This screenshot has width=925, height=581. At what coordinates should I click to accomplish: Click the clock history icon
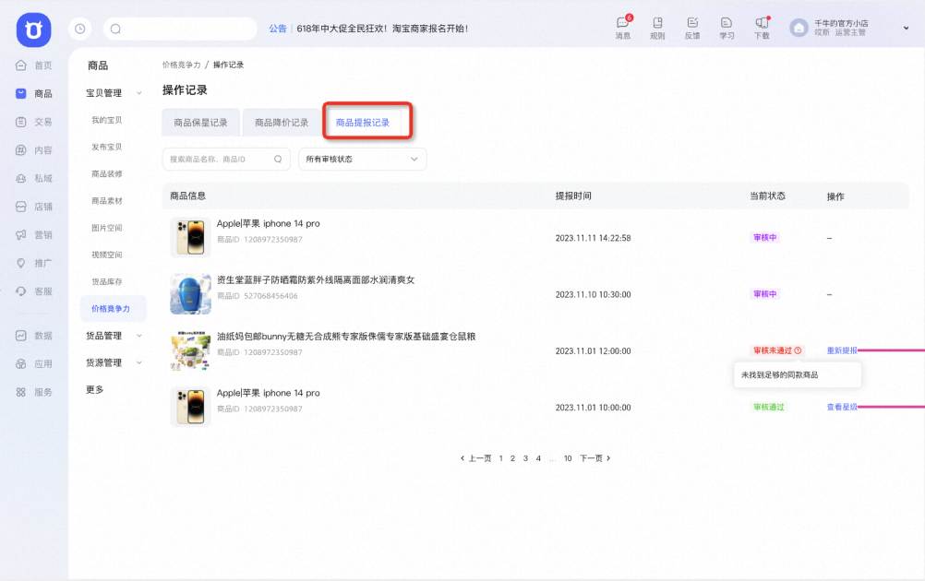79,29
